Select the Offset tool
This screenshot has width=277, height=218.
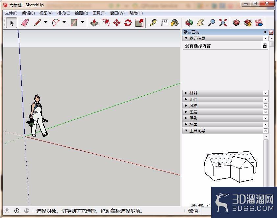(x=106, y=23)
